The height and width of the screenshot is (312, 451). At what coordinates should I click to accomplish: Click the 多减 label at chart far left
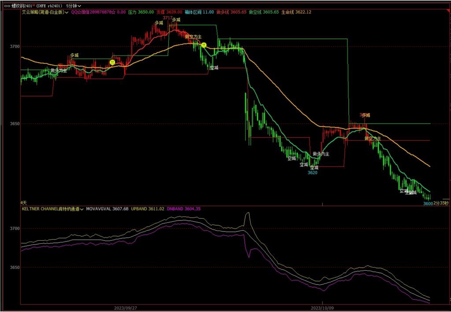click(74, 55)
